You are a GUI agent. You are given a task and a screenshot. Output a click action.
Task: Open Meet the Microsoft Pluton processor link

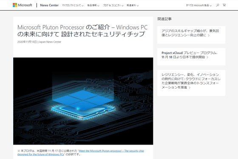tap(81, 153)
